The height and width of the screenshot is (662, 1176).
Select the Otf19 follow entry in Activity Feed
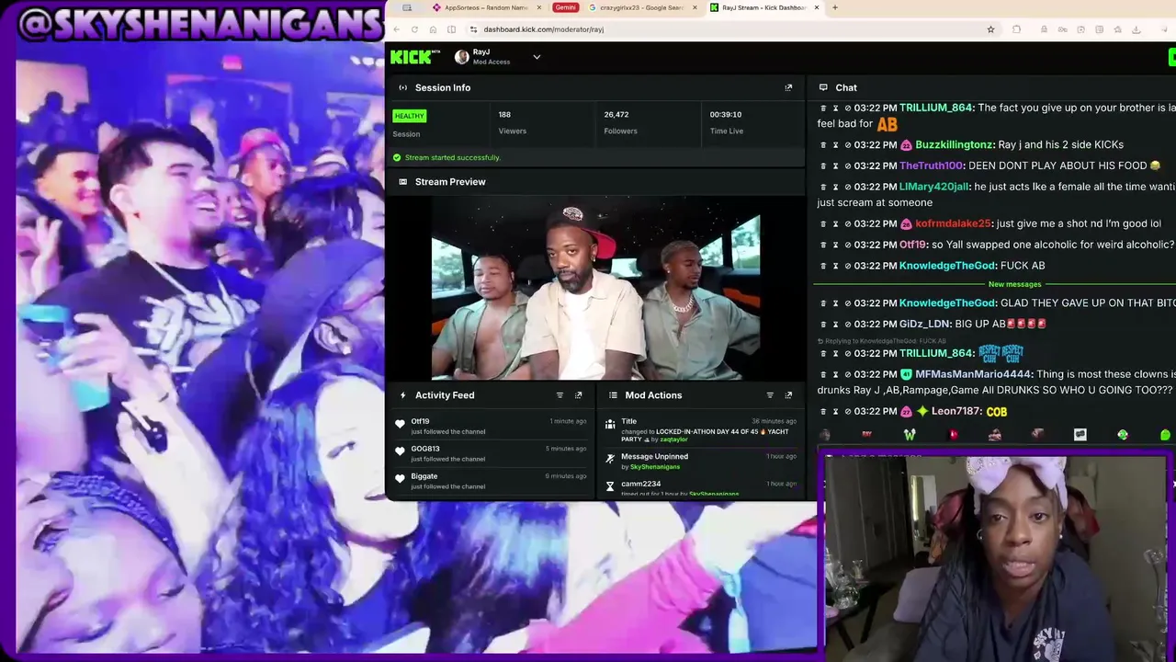pyautogui.click(x=492, y=426)
